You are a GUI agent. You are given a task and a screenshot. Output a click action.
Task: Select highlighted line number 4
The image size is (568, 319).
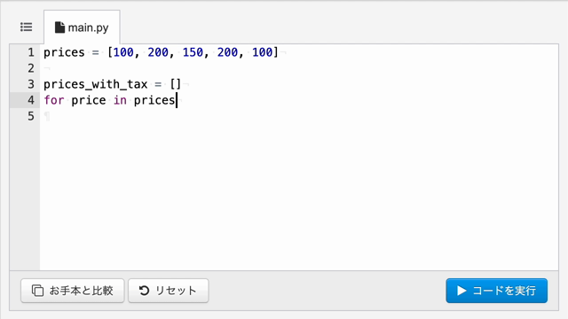pos(31,100)
